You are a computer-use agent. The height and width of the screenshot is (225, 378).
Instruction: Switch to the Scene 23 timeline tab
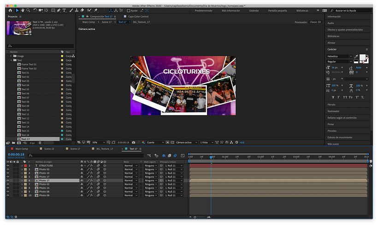coord(49,149)
